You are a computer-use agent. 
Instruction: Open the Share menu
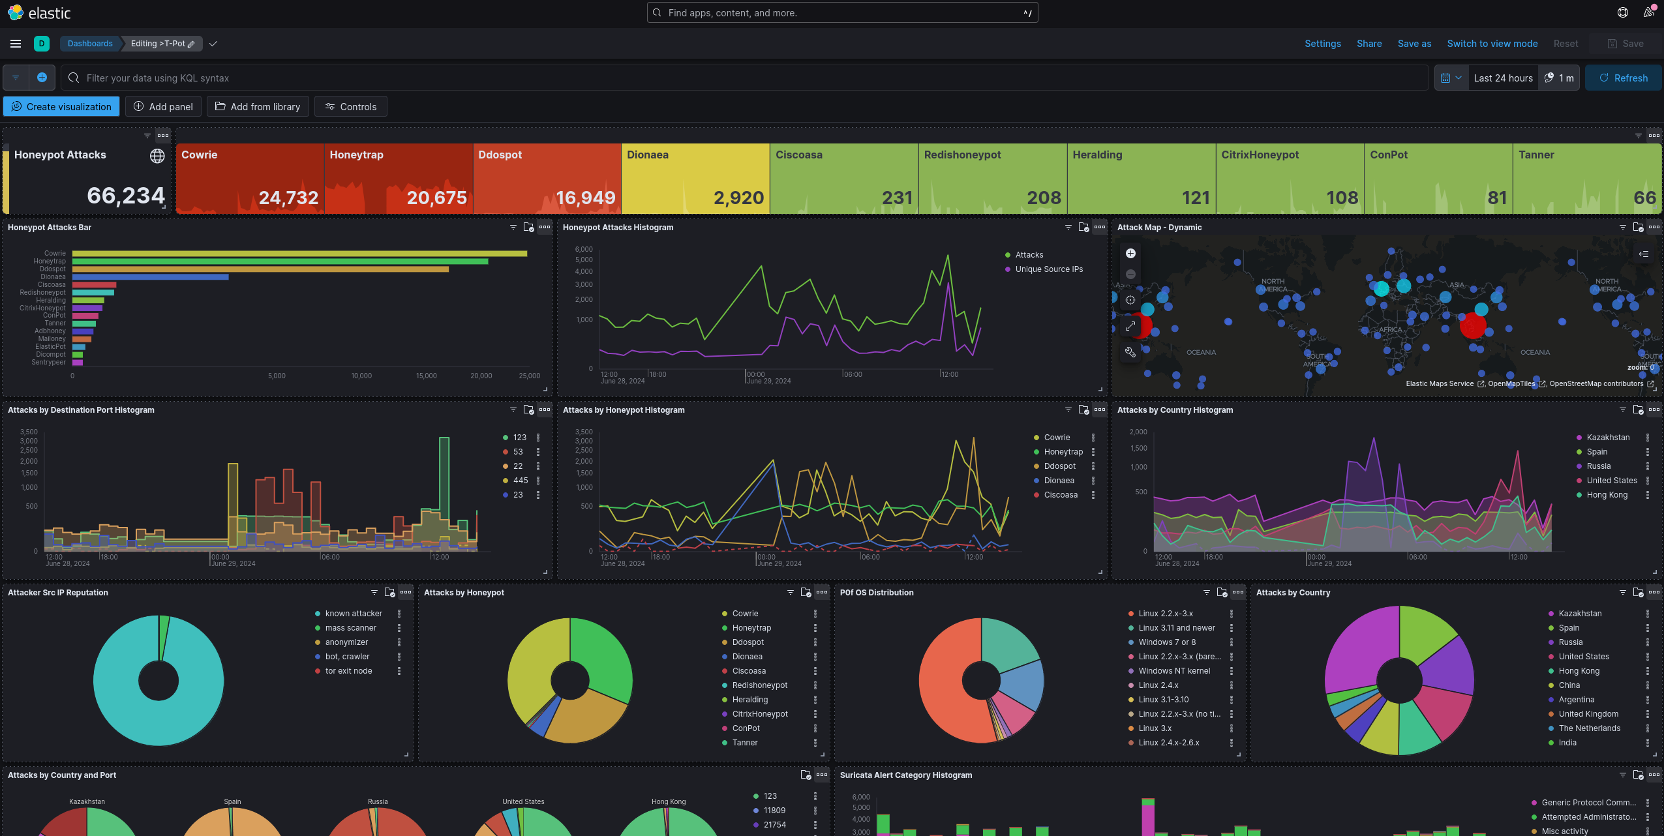click(x=1369, y=44)
